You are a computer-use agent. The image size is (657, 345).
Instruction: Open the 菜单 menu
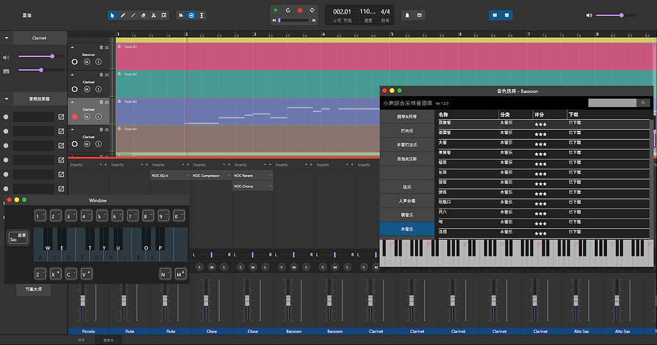click(26, 15)
